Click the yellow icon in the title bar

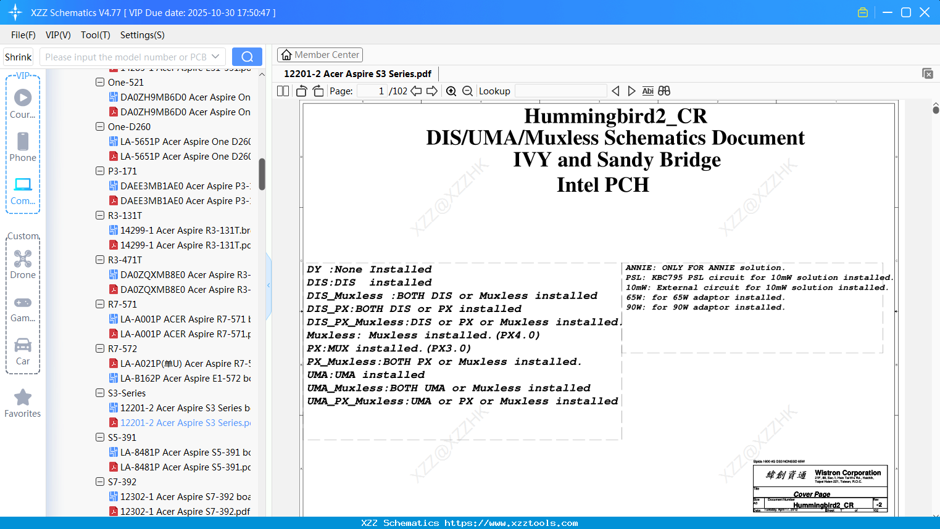(863, 12)
